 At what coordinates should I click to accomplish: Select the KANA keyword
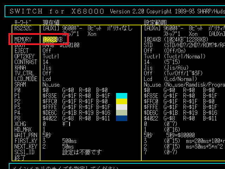20,68
